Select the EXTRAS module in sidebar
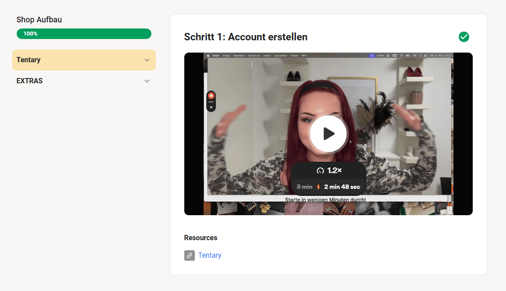The width and height of the screenshot is (506, 291). click(x=84, y=81)
